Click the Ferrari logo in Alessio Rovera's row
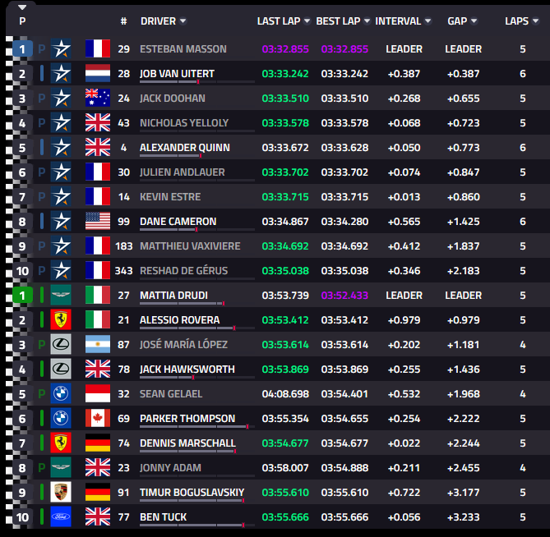This screenshot has width=550, height=537. (61, 319)
